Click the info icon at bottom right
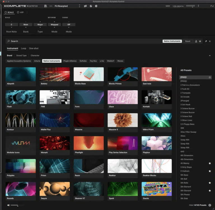 point(210,205)
